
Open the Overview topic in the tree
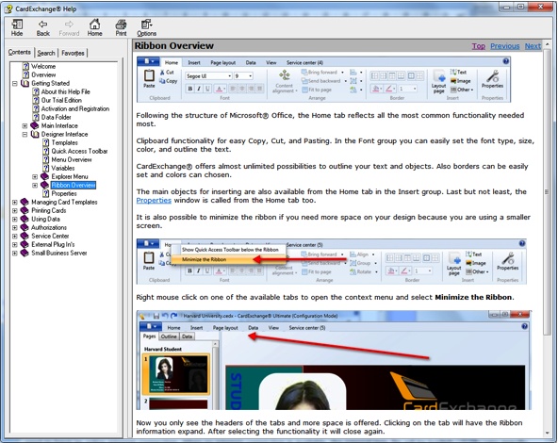[x=43, y=75]
